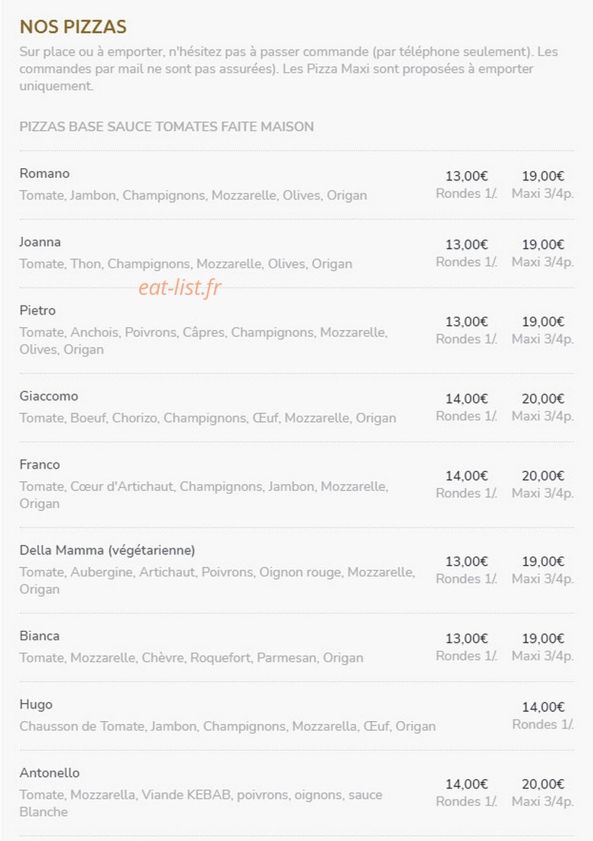The width and height of the screenshot is (593, 841).
Task: Click the NOS PIZZAS heading
Action: point(73,27)
